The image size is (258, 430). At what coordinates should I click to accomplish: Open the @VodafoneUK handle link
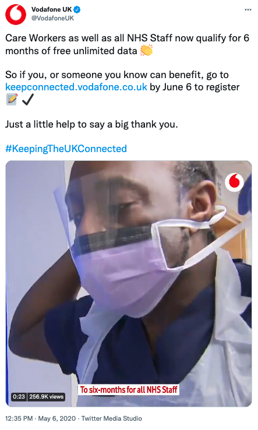[x=52, y=18]
